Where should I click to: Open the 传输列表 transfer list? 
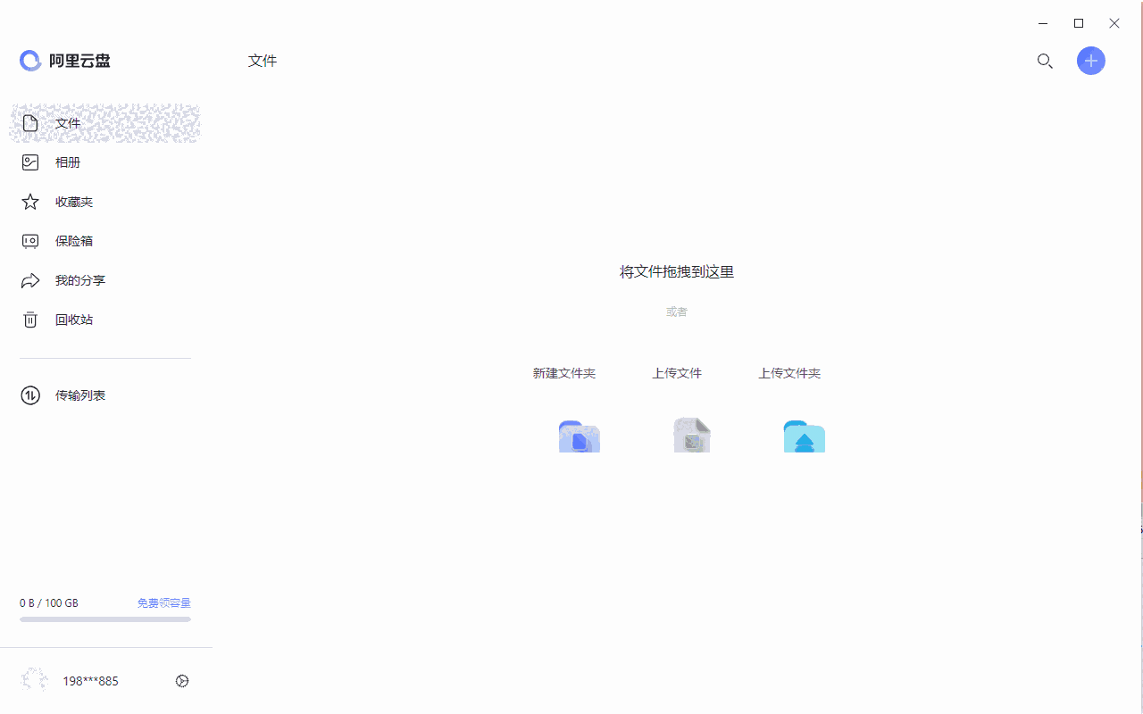(80, 394)
